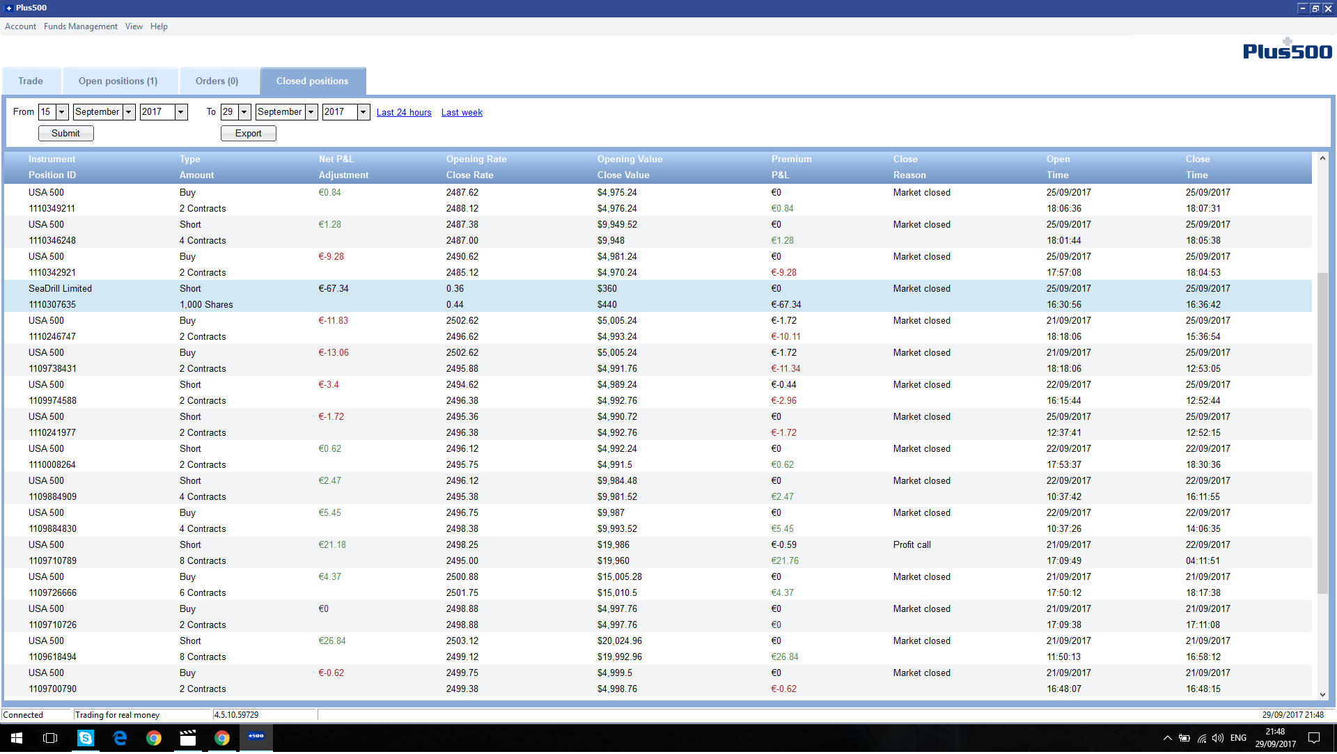Open Windows Start menu
1337x754 pixels.
click(17, 739)
